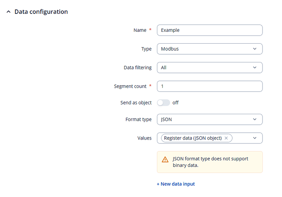This screenshot has height=197, width=282.
Task: Click the orange warning triangle icon
Action: (x=165, y=159)
